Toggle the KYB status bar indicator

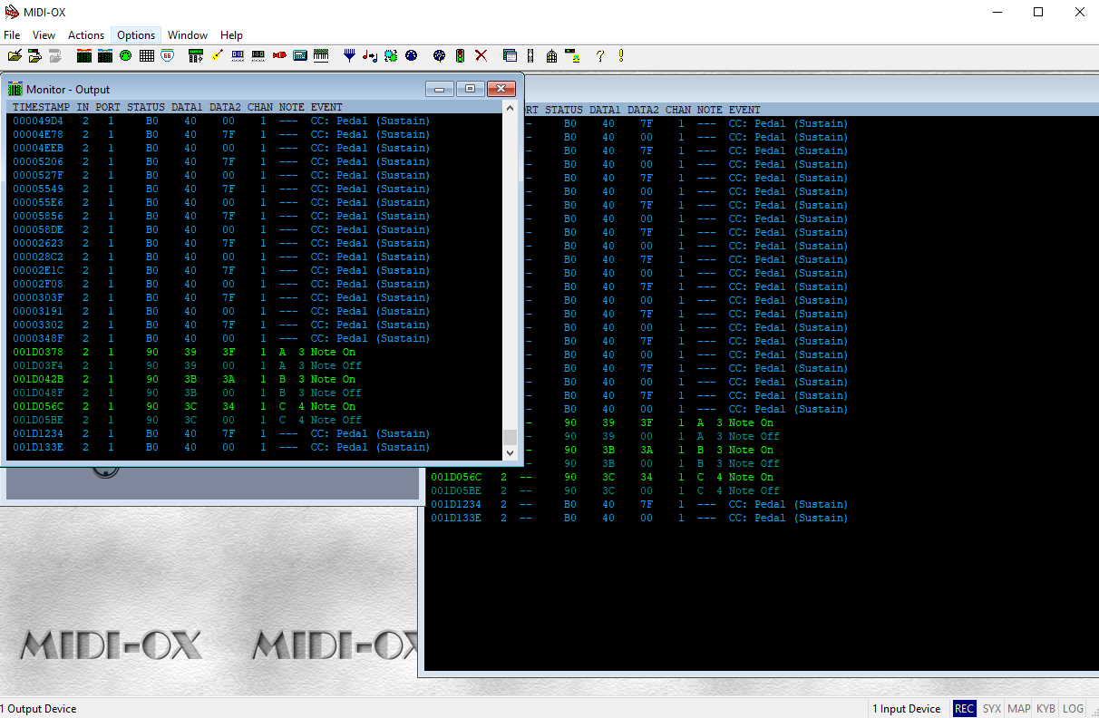click(x=1046, y=709)
